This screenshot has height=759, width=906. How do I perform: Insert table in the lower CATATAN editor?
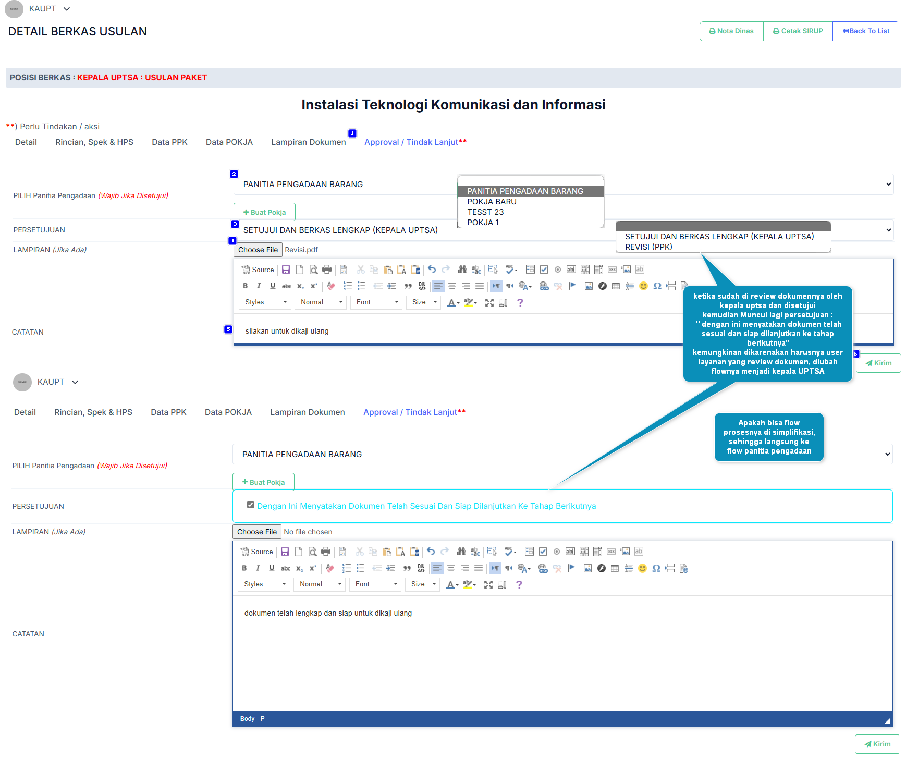[x=615, y=568]
